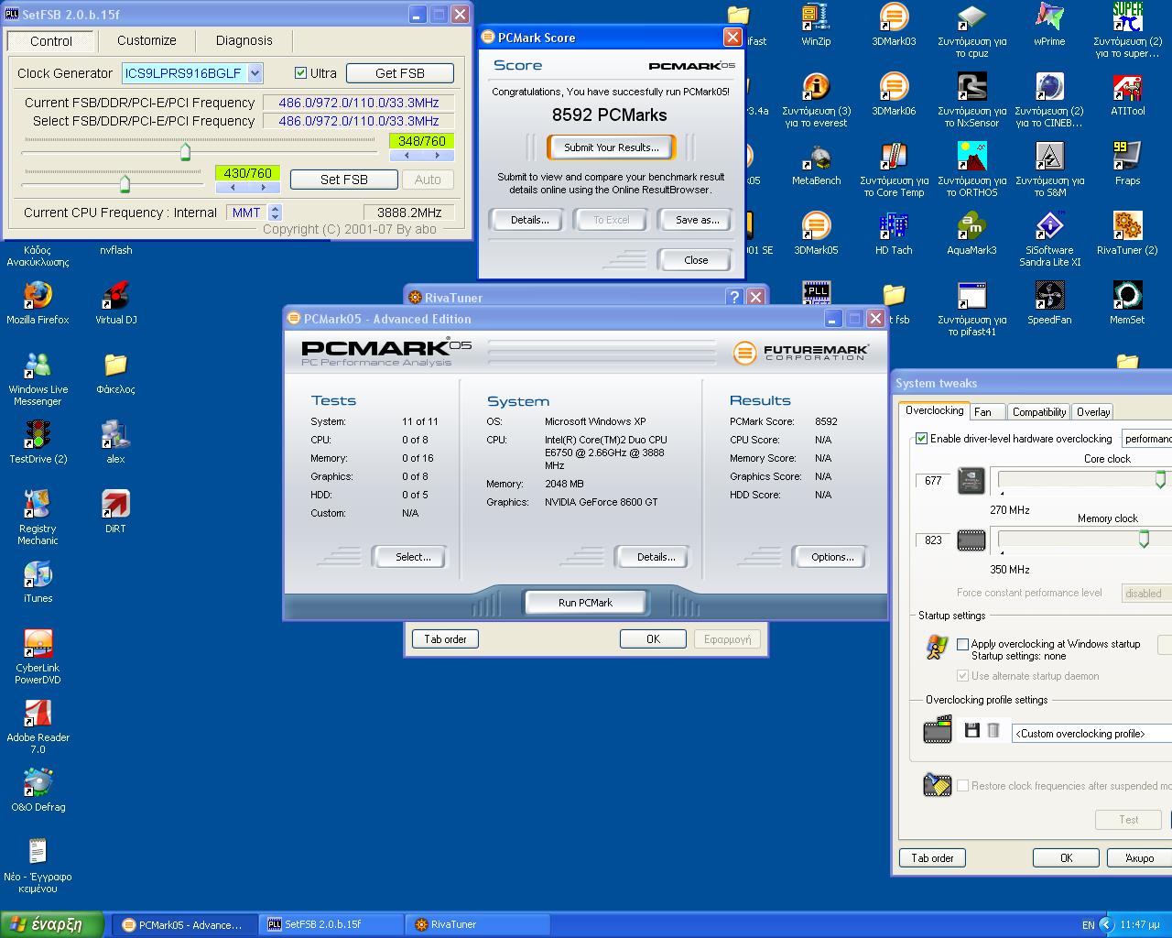Open CyberLink PowerDVD icon
This screenshot has height=938, width=1172.
click(x=38, y=657)
